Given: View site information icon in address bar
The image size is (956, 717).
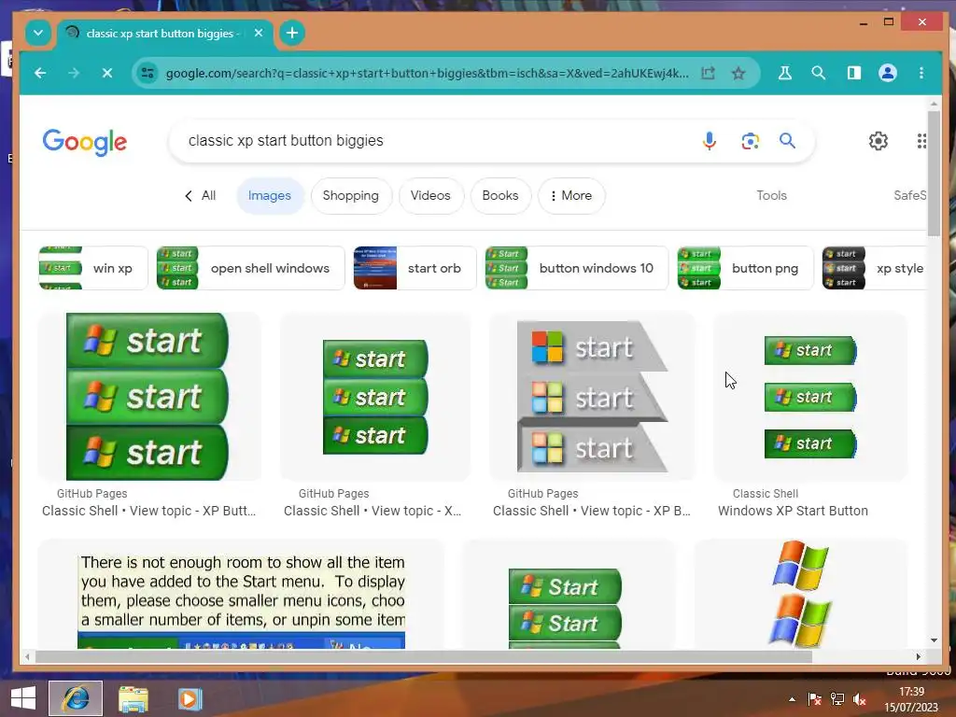Looking at the screenshot, I should click(147, 73).
